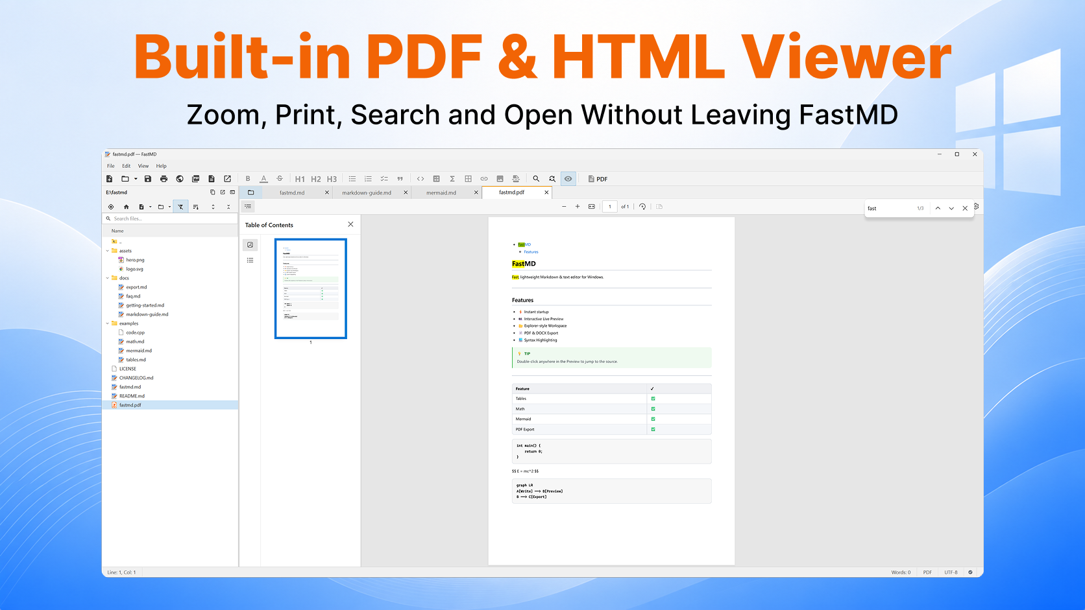
Task: Toggle live preview eye icon
Action: (568, 179)
